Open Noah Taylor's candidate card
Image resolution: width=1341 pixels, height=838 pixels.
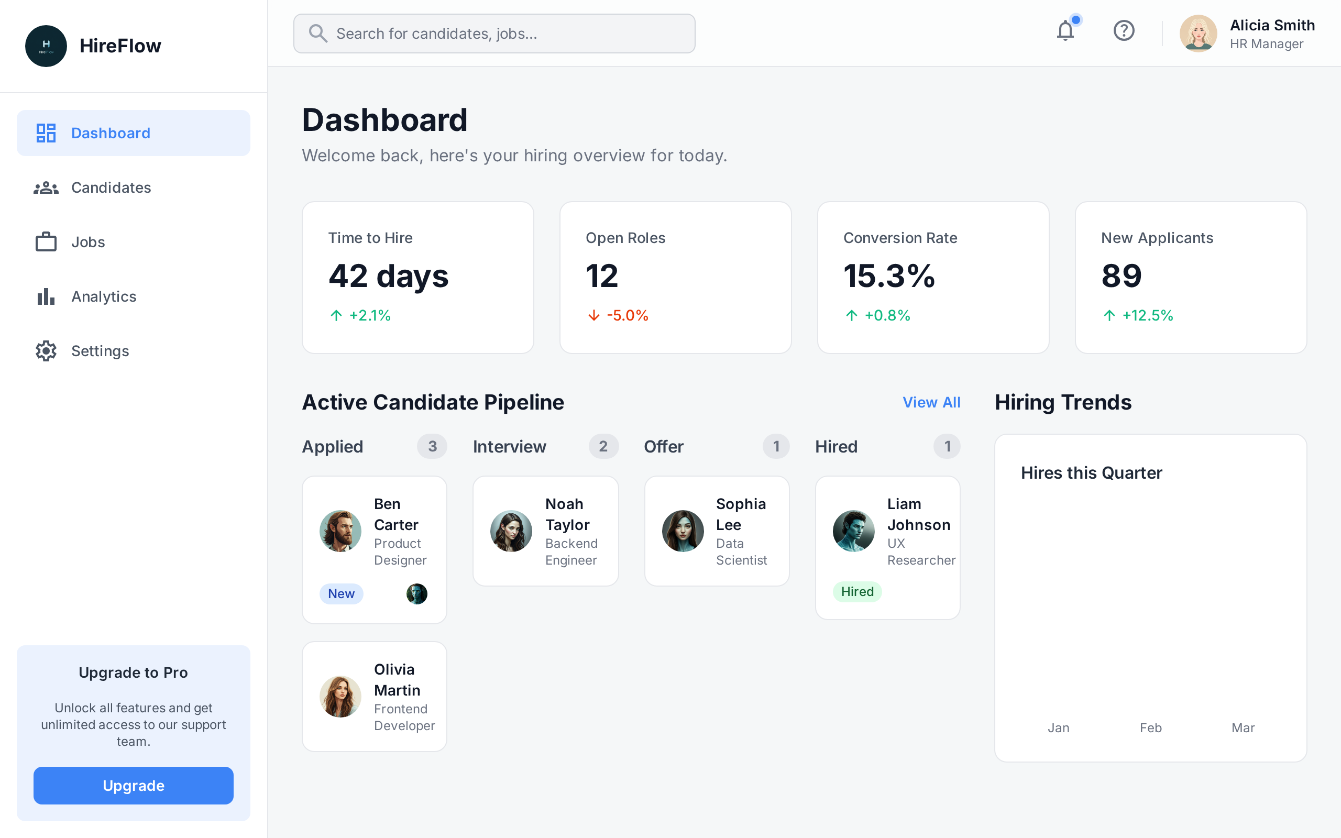(545, 531)
